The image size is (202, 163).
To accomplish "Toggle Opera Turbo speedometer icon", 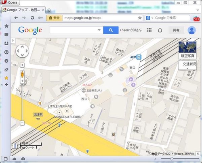I will (23, 159).
